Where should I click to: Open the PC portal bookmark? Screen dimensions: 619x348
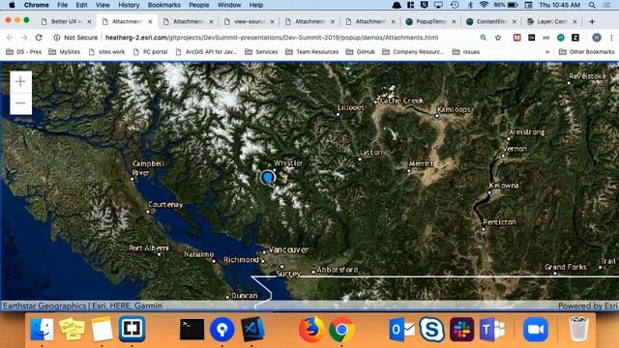(x=150, y=51)
